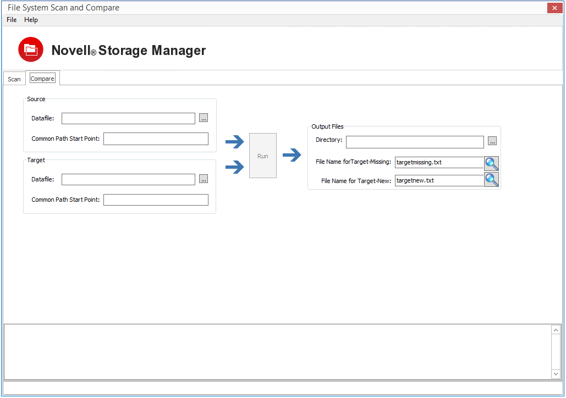This screenshot has height=398, width=566.
Task: Browse for Target datafile with ellipsis button
Action: (x=204, y=179)
